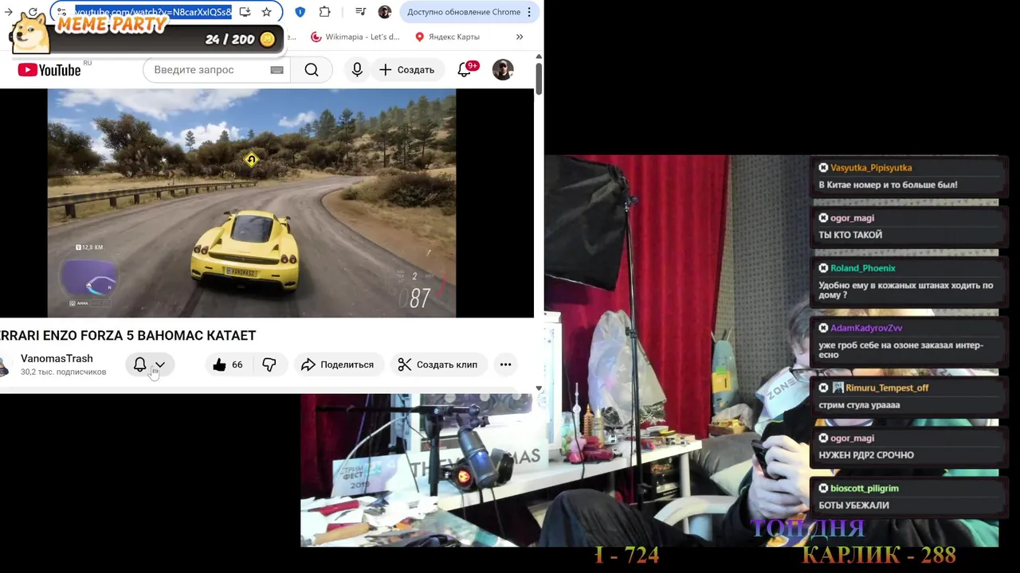Click the browser forward arrow
1020x573 pixels.
[x=9, y=12]
